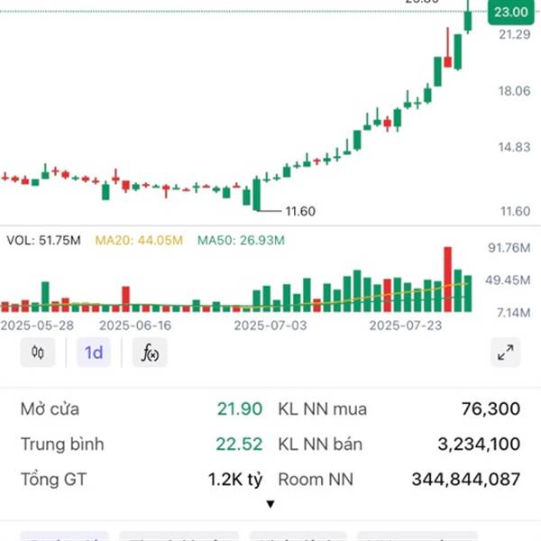The image size is (541, 541).
Task: Click the Room NN value 344,844,087
Action: point(466,480)
